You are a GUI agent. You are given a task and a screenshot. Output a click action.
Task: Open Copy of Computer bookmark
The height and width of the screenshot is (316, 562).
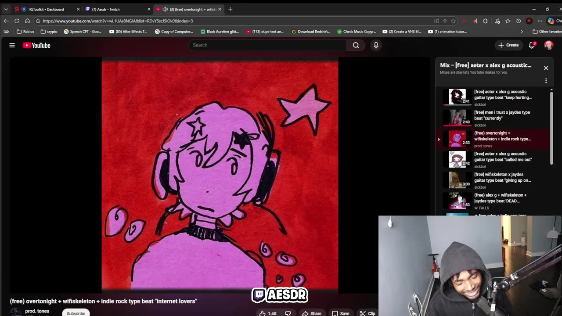point(174,32)
